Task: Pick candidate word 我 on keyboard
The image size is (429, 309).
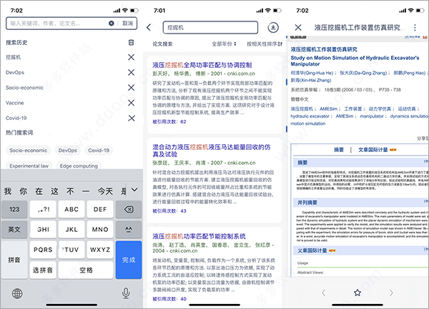Action: point(8,191)
